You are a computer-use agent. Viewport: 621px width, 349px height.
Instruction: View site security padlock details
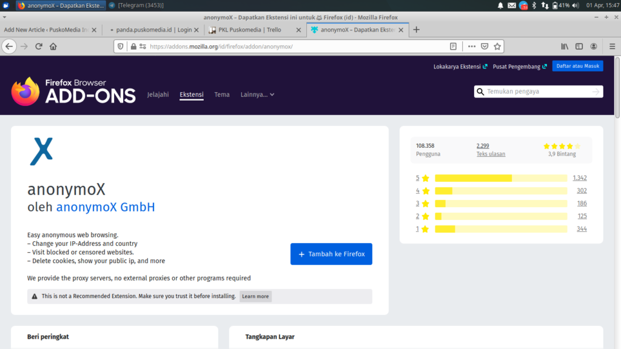click(133, 46)
